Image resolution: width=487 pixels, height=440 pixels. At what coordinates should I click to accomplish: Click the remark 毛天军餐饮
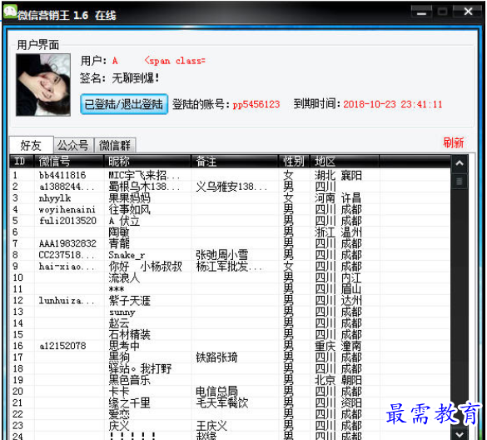(x=222, y=403)
